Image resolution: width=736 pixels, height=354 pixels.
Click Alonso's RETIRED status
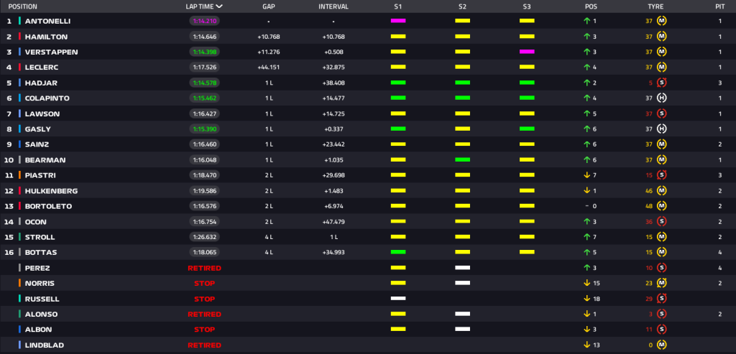(204, 314)
